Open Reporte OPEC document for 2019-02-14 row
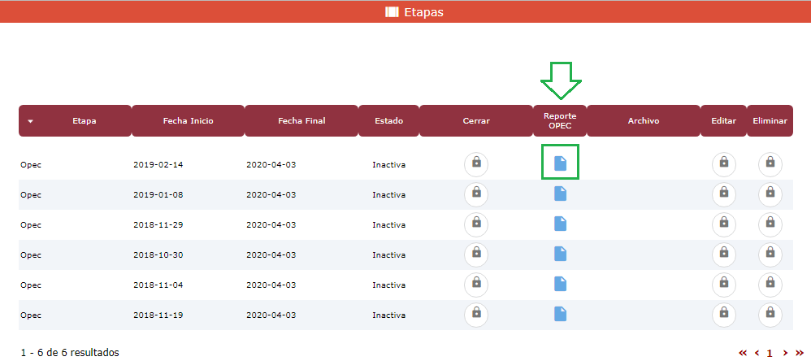This screenshot has height=361, width=811. pos(560,163)
